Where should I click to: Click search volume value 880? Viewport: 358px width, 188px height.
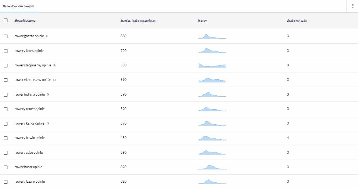pyautogui.click(x=123, y=36)
